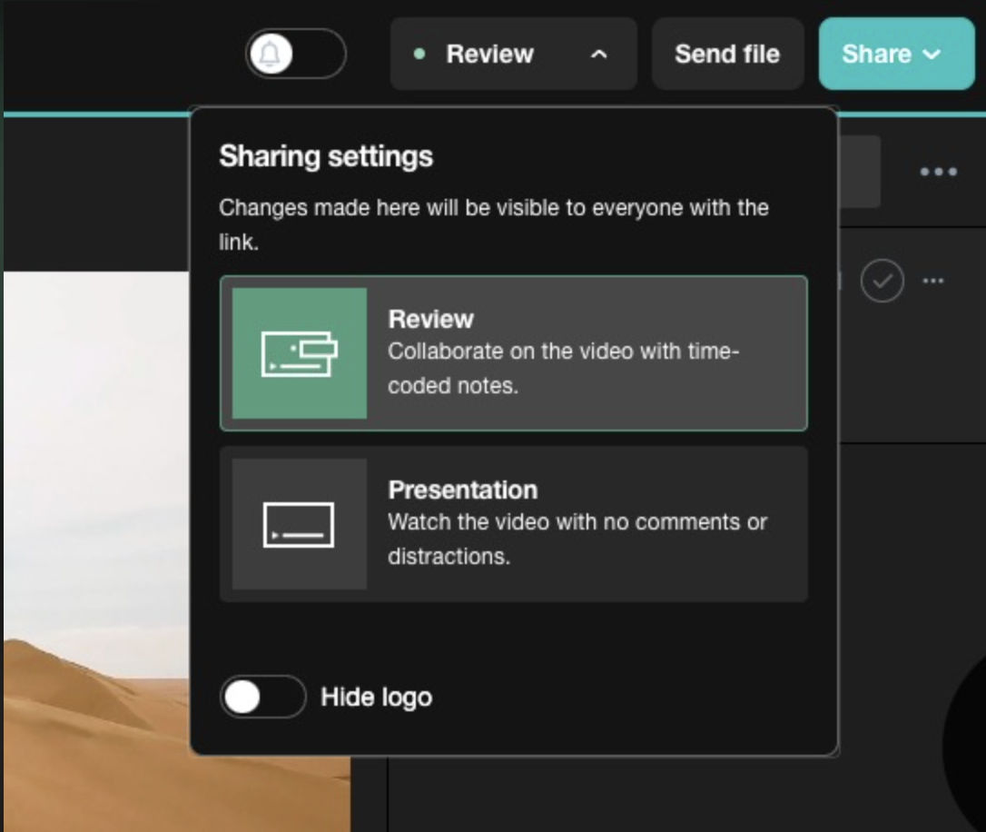This screenshot has width=986, height=832.
Task: Click the Send file button
Action: tap(727, 54)
